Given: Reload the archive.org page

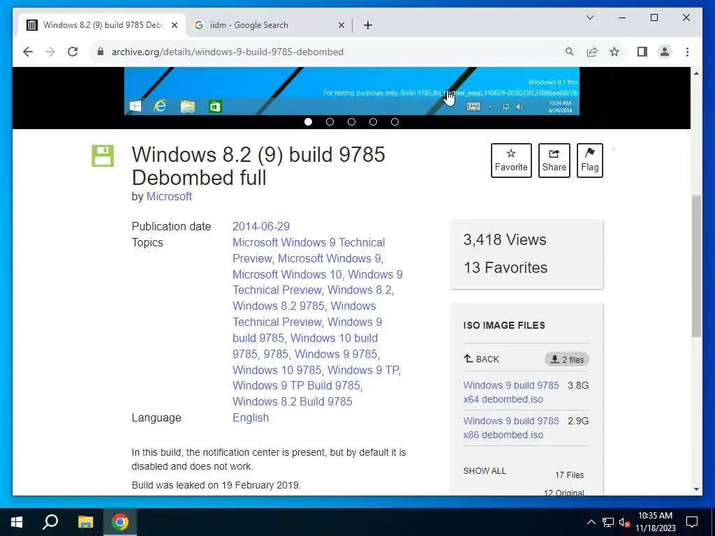Looking at the screenshot, I should tap(73, 52).
